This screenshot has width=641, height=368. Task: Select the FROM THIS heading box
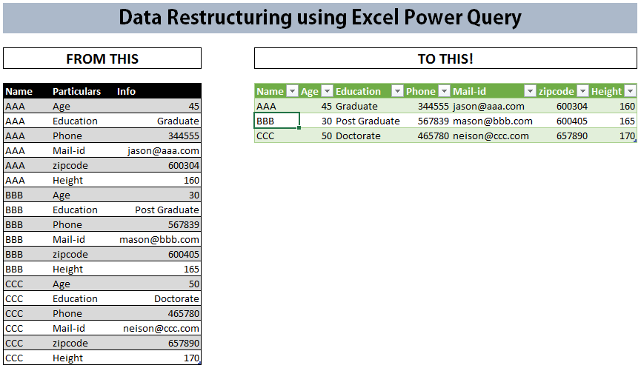pyautogui.click(x=102, y=58)
